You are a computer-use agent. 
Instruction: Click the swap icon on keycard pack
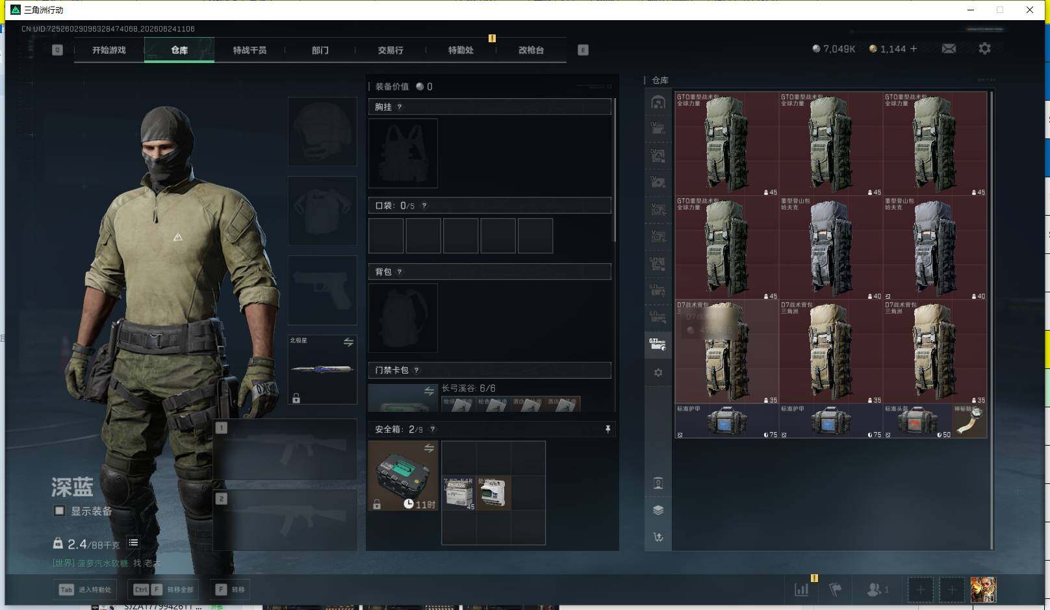click(x=429, y=391)
